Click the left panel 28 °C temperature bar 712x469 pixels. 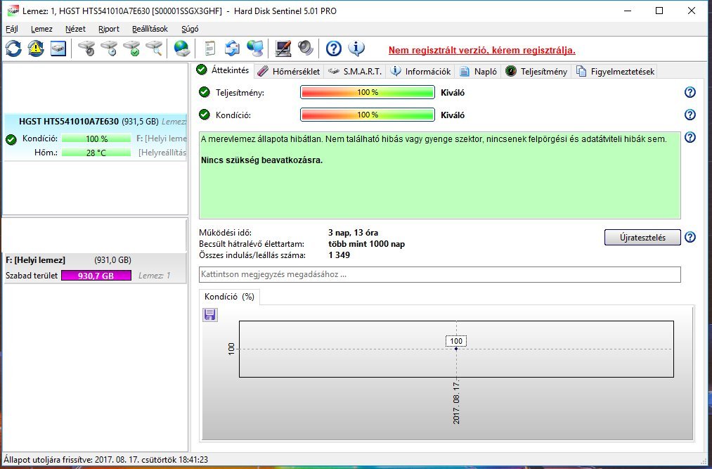coord(96,153)
